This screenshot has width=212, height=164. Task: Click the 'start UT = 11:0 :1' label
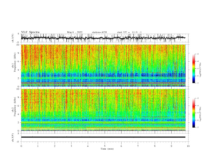pos(129,32)
